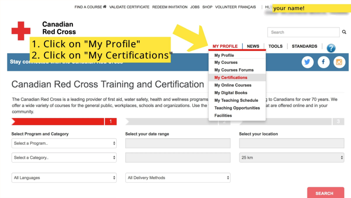Click the Instagram icon

[x=339, y=62]
